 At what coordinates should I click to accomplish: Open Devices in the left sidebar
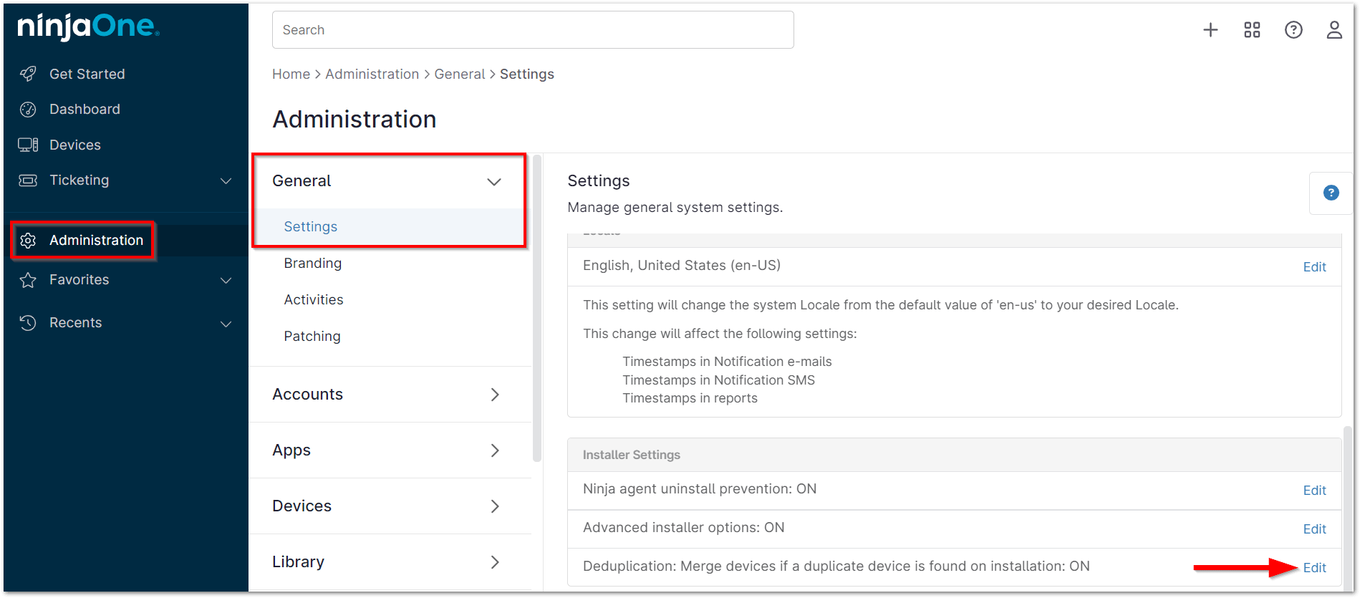tap(74, 145)
